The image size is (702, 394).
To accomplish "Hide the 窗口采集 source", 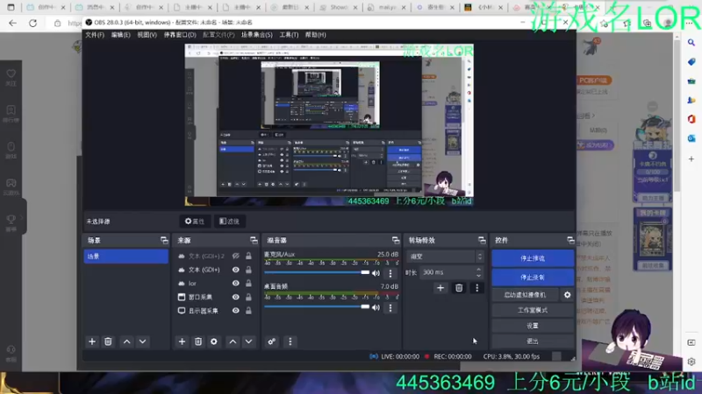I will 235,297.
